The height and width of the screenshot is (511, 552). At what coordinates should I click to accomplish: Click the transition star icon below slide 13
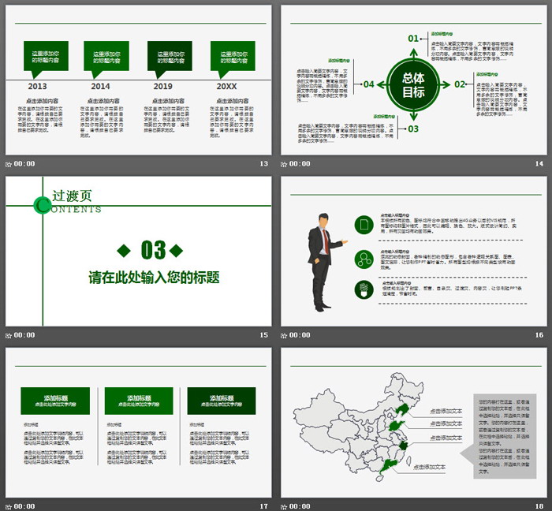[9, 164]
